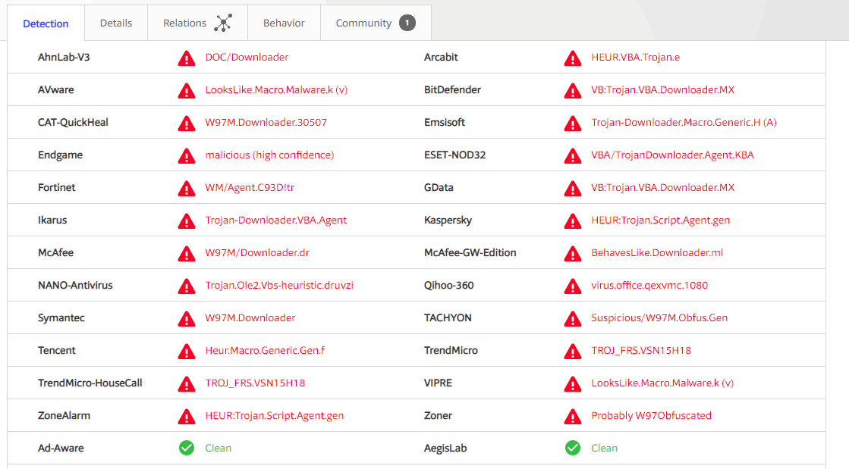Screen dimensions: 849x469
Task: Click the warning icon for BitDefender
Action: pyautogui.click(x=572, y=90)
